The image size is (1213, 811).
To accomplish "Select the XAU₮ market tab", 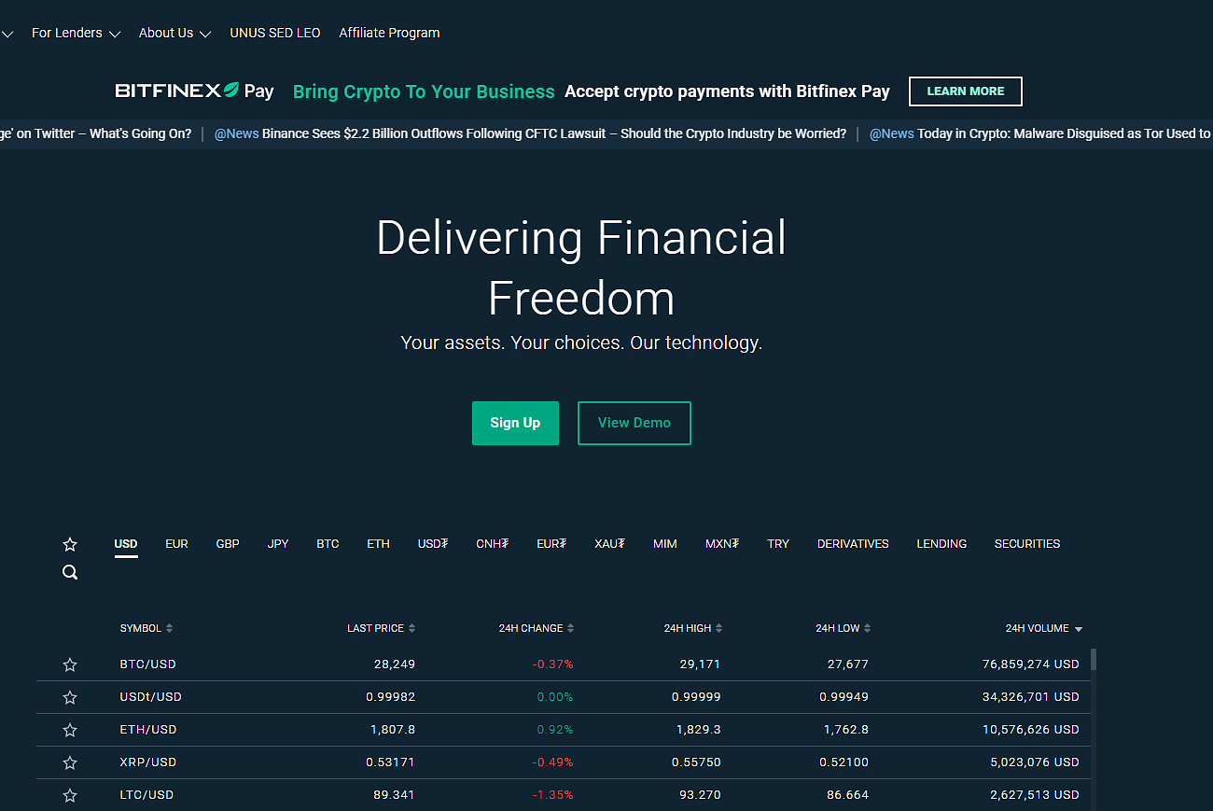I will click(610, 544).
